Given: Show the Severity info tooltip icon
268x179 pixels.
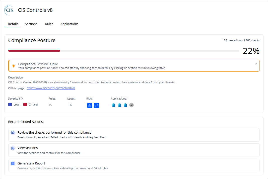Looking at the screenshot, I should (21, 99).
